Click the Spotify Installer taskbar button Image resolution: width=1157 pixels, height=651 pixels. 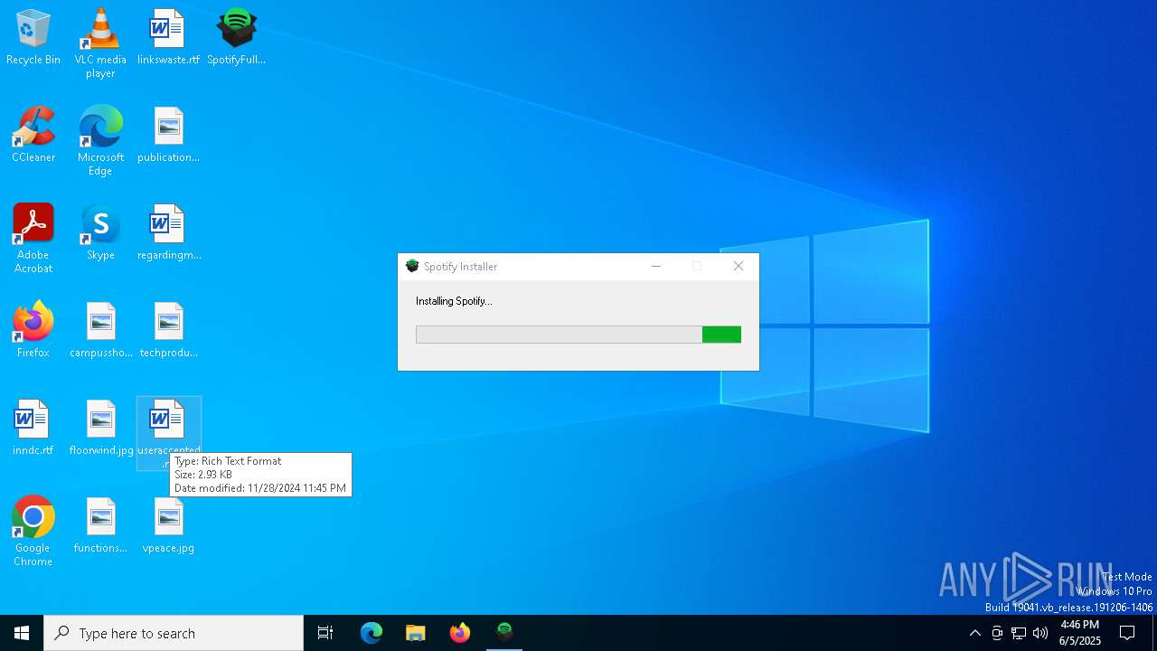pyautogui.click(x=504, y=633)
